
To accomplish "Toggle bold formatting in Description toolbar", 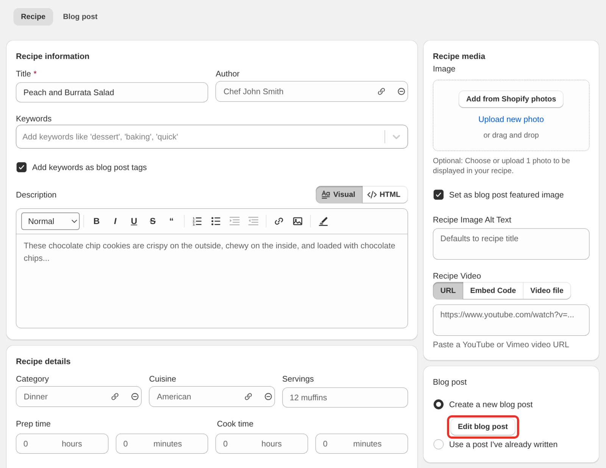I will pyautogui.click(x=97, y=221).
